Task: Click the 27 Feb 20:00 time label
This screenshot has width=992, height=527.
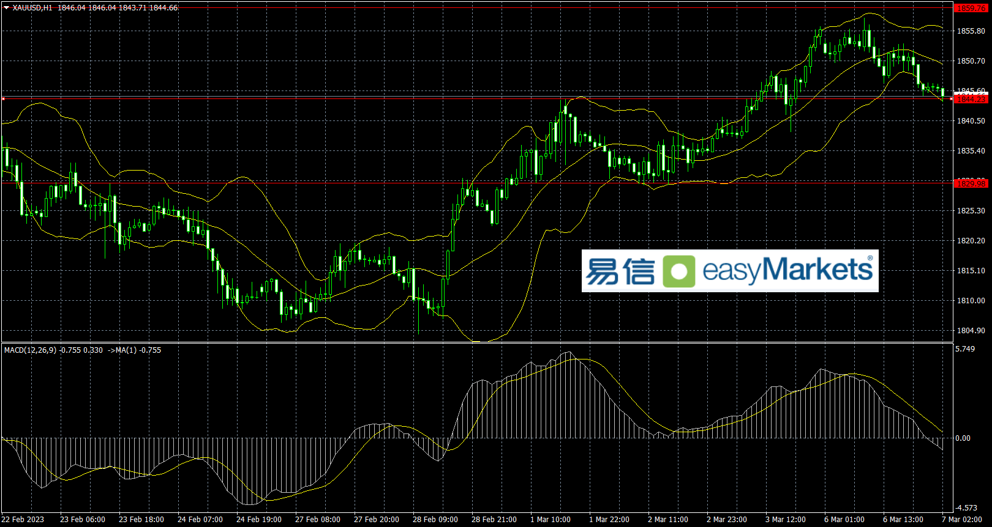Action: [377, 520]
